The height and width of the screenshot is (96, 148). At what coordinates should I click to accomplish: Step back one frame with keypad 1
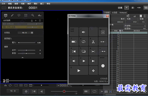[x=74, y=61]
